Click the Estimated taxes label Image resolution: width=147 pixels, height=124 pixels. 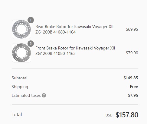(26, 95)
